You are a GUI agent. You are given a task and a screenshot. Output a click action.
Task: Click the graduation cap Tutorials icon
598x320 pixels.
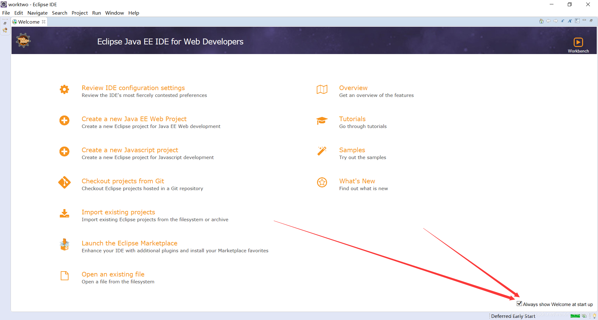point(322,121)
